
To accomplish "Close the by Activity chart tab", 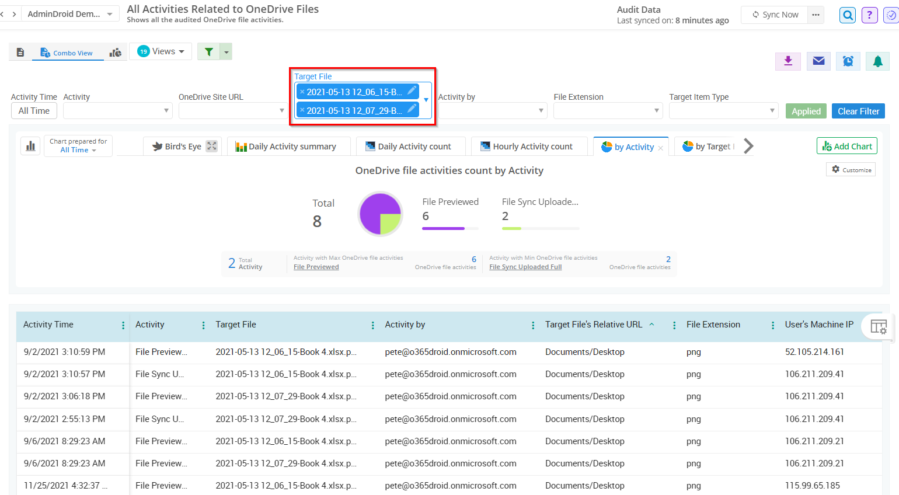I will (660, 148).
